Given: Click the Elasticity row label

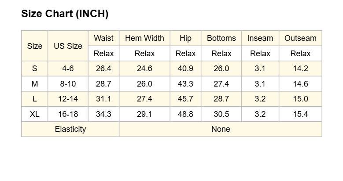Looking at the screenshot, I should [x=70, y=129].
